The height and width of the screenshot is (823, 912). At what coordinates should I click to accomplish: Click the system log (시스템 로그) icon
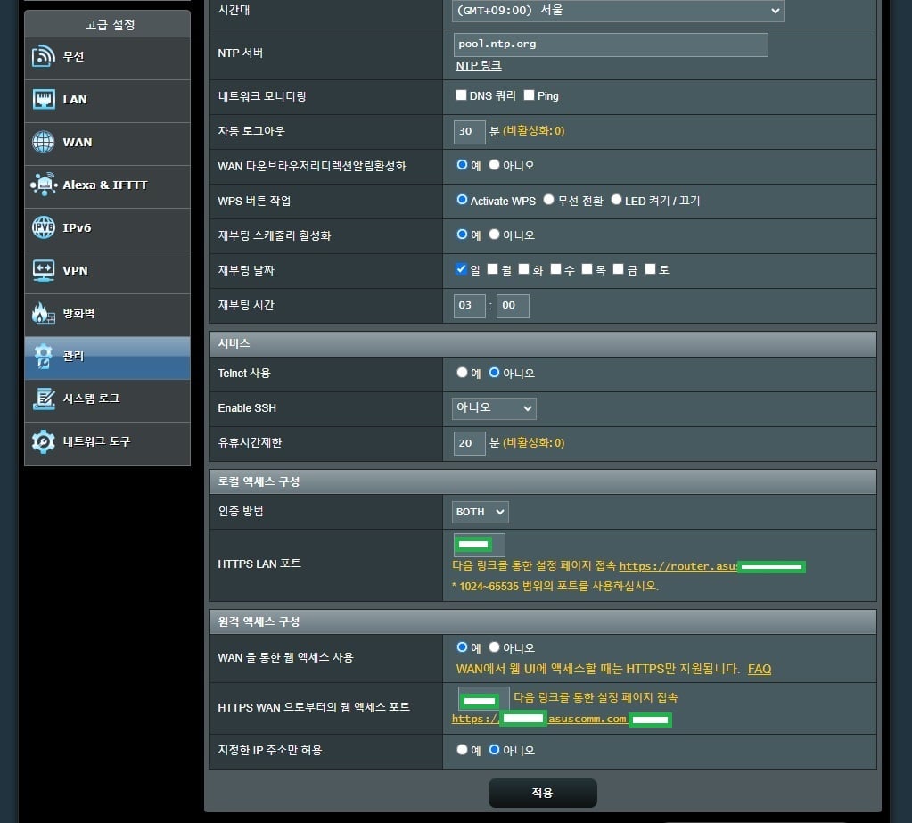[44, 399]
